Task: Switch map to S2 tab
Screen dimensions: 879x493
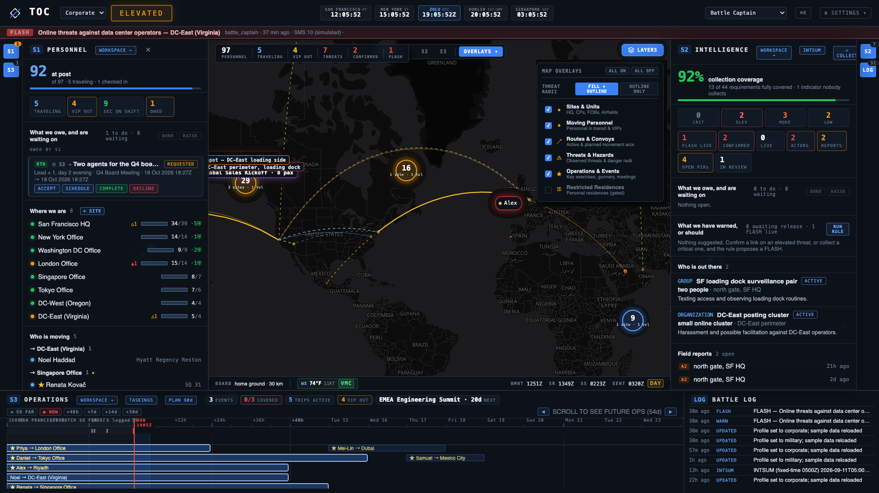Action: (x=424, y=51)
